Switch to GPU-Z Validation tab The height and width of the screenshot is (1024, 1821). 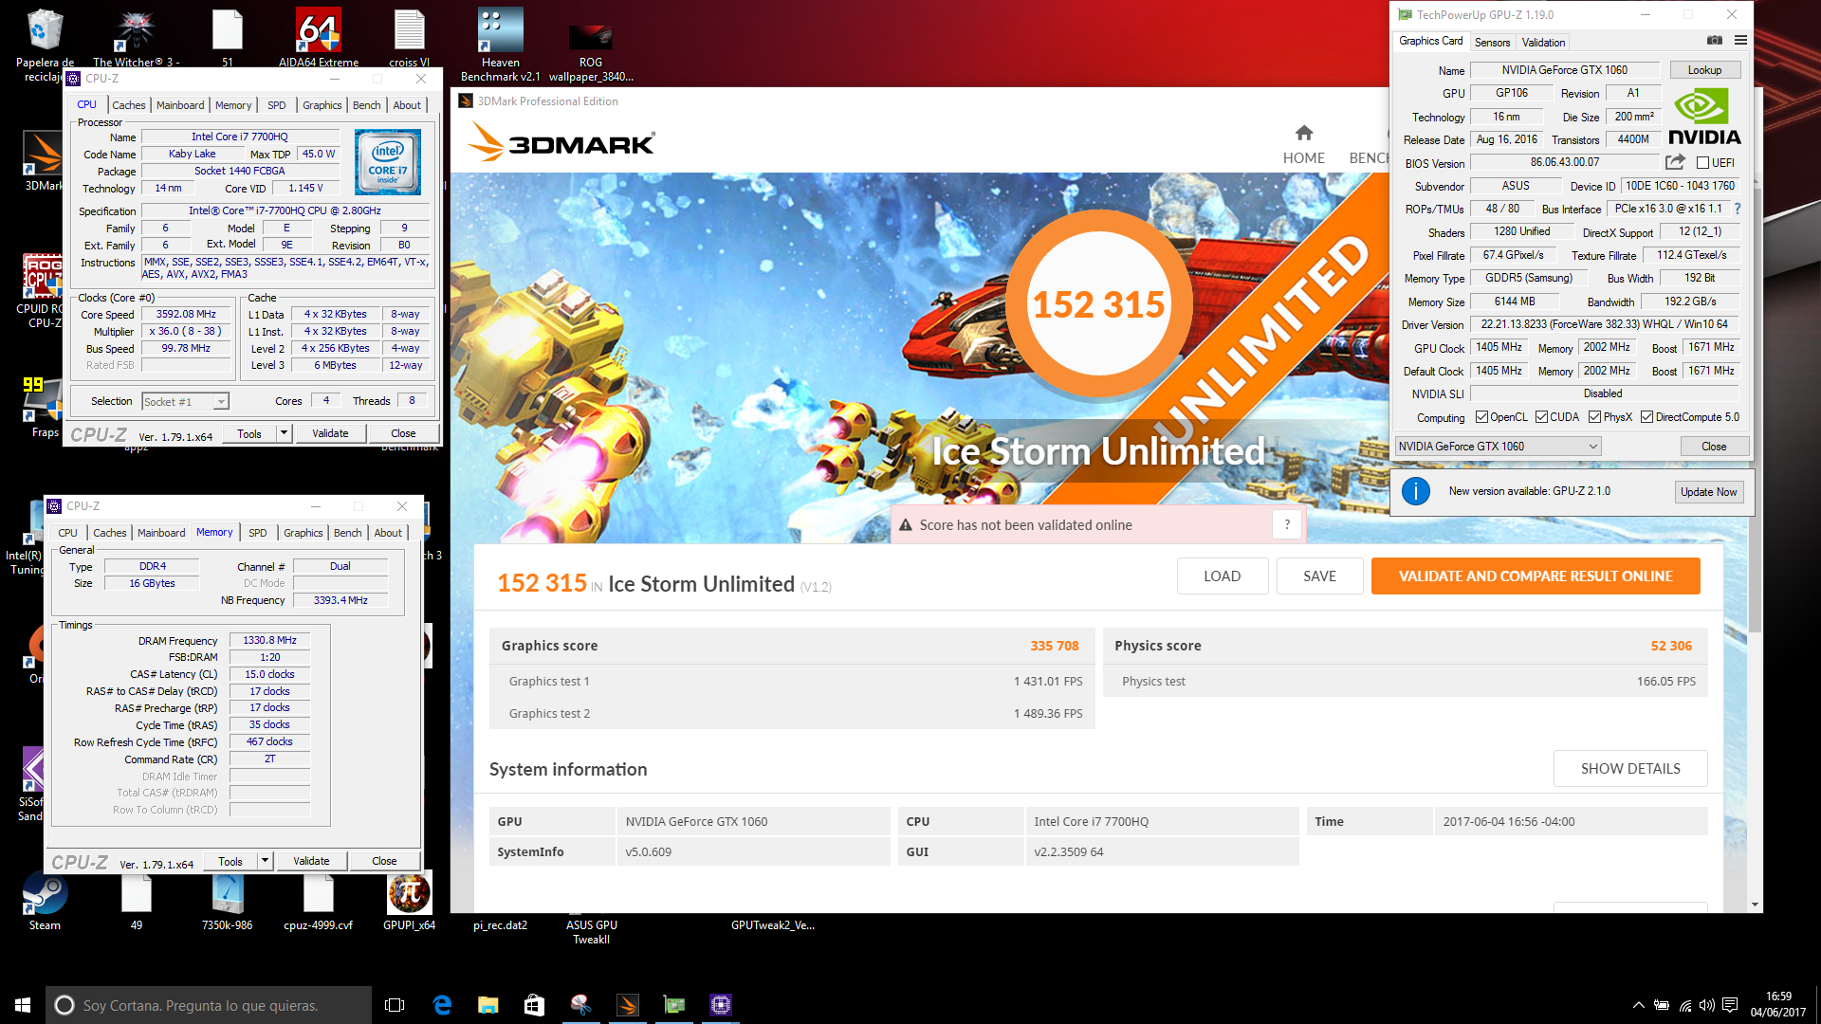pos(1543,43)
